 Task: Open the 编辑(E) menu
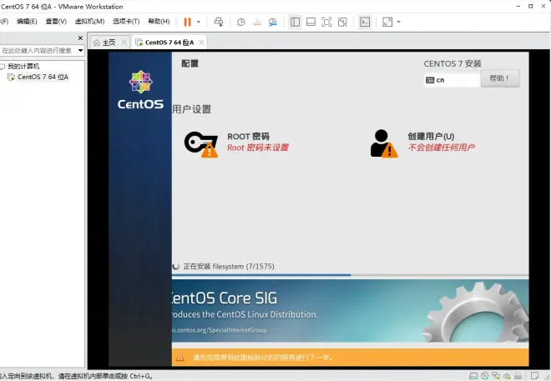[27, 22]
